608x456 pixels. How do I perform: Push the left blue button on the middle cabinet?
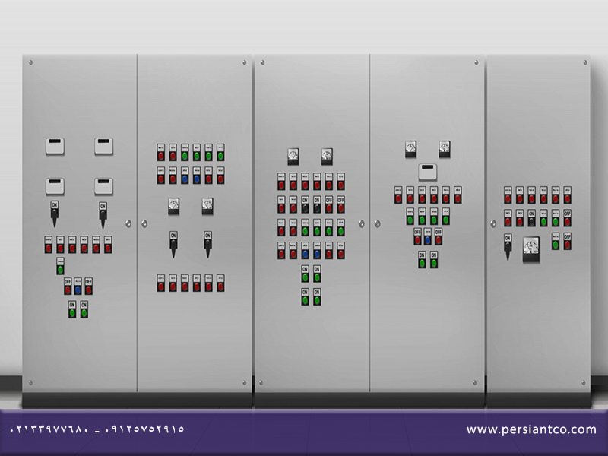pyautogui.click(x=306, y=251)
